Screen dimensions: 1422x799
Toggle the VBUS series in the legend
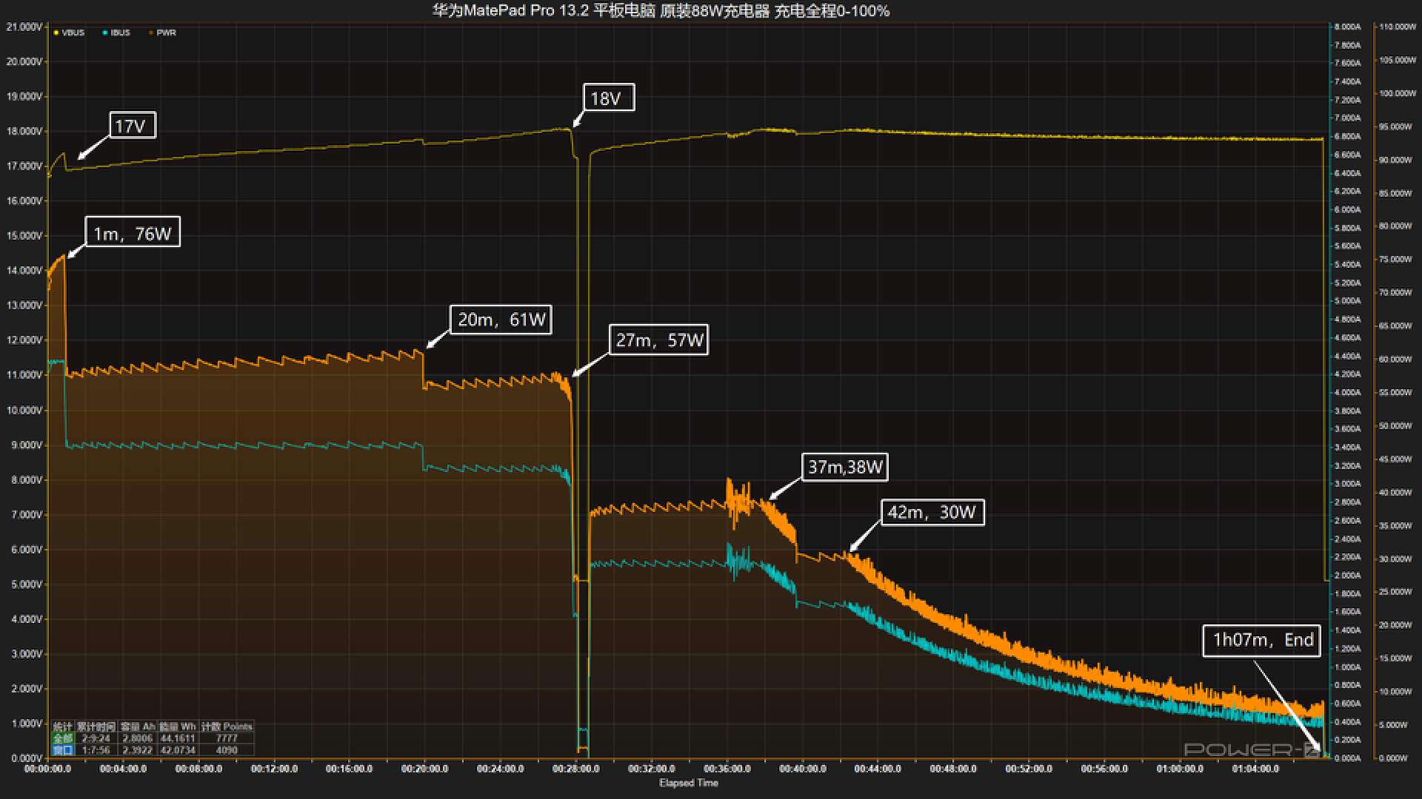pyautogui.click(x=69, y=33)
